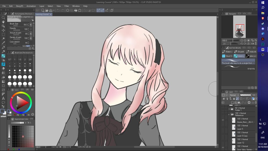
Task: Select the Eraser tool
Action: 3,68
